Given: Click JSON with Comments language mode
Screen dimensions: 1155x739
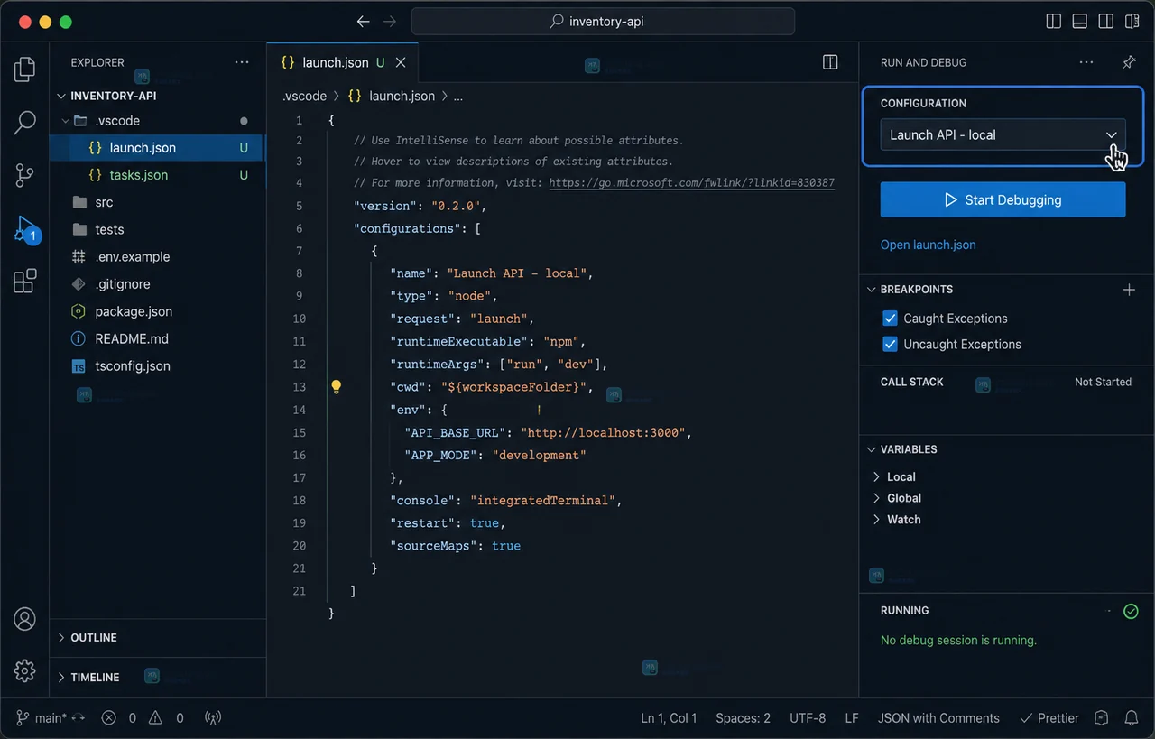Looking at the screenshot, I should (x=938, y=718).
